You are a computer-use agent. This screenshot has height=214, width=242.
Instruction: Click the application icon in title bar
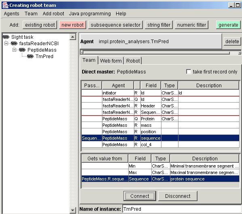[x=5, y=5]
